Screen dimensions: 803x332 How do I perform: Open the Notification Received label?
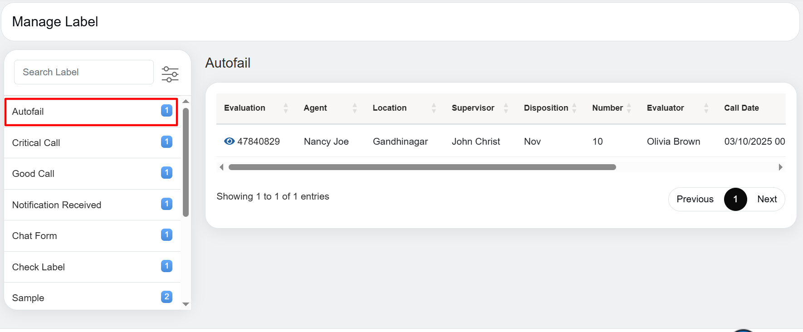(57, 205)
